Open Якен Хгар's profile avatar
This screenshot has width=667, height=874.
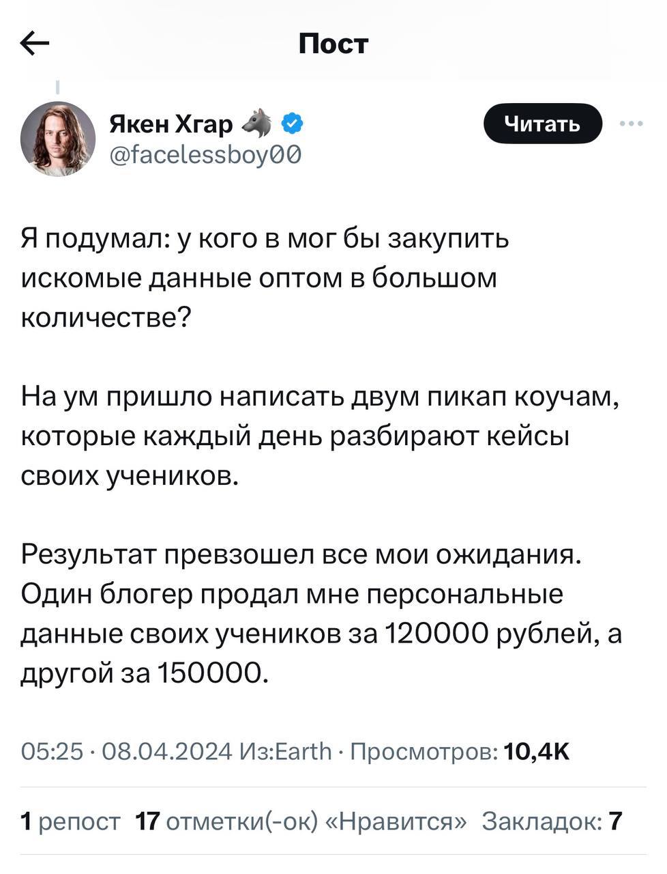tap(58, 139)
